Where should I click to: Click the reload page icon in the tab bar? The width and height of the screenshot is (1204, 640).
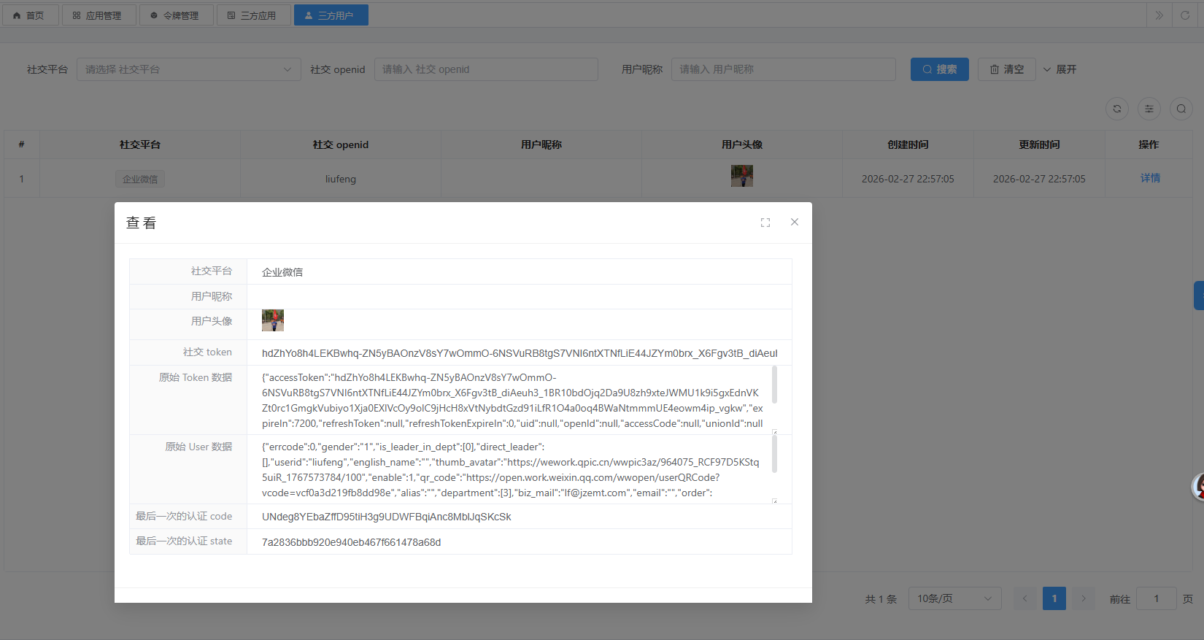pyautogui.click(x=1185, y=15)
